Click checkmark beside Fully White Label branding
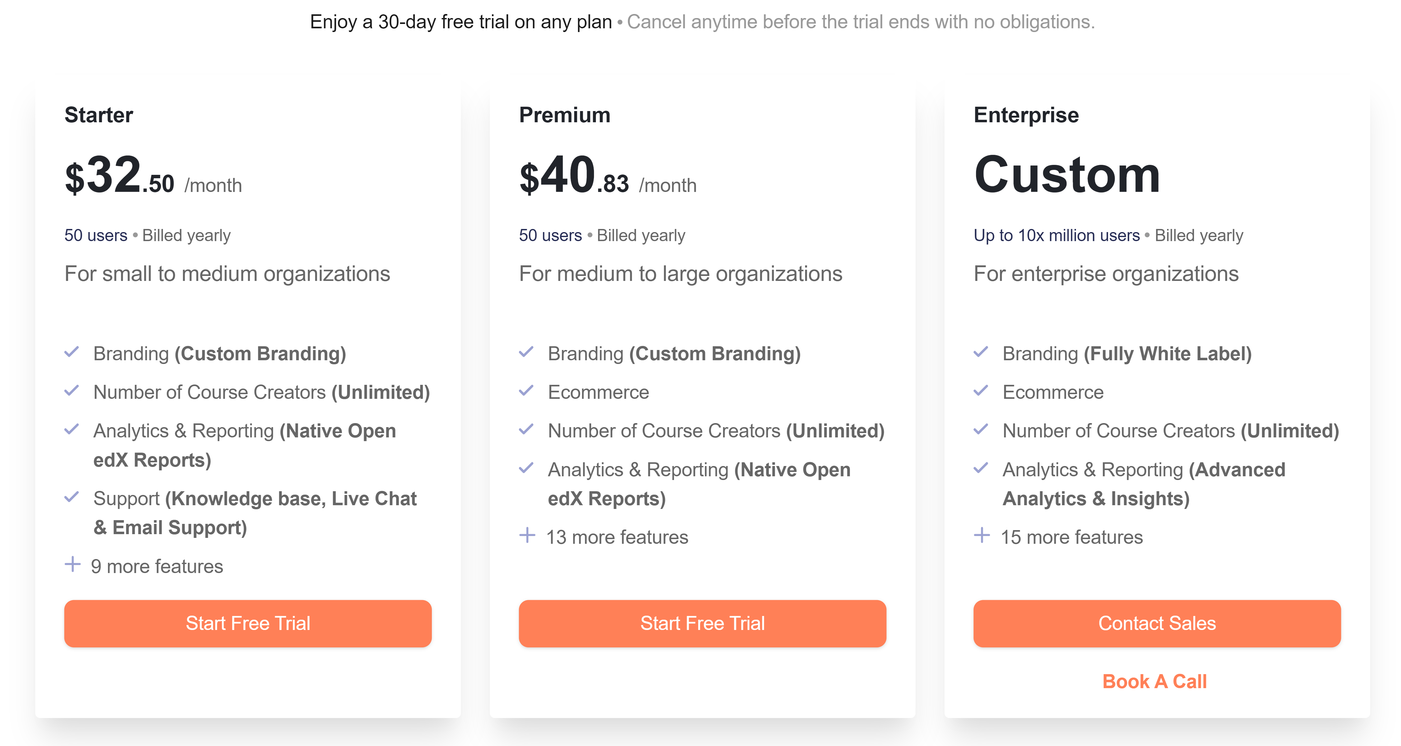This screenshot has width=1401, height=746. click(x=981, y=352)
